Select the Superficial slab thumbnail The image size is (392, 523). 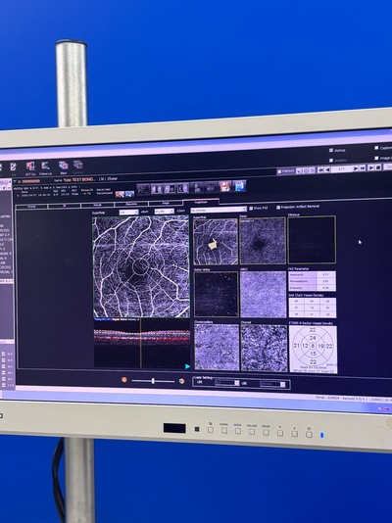(x=216, y=242)
